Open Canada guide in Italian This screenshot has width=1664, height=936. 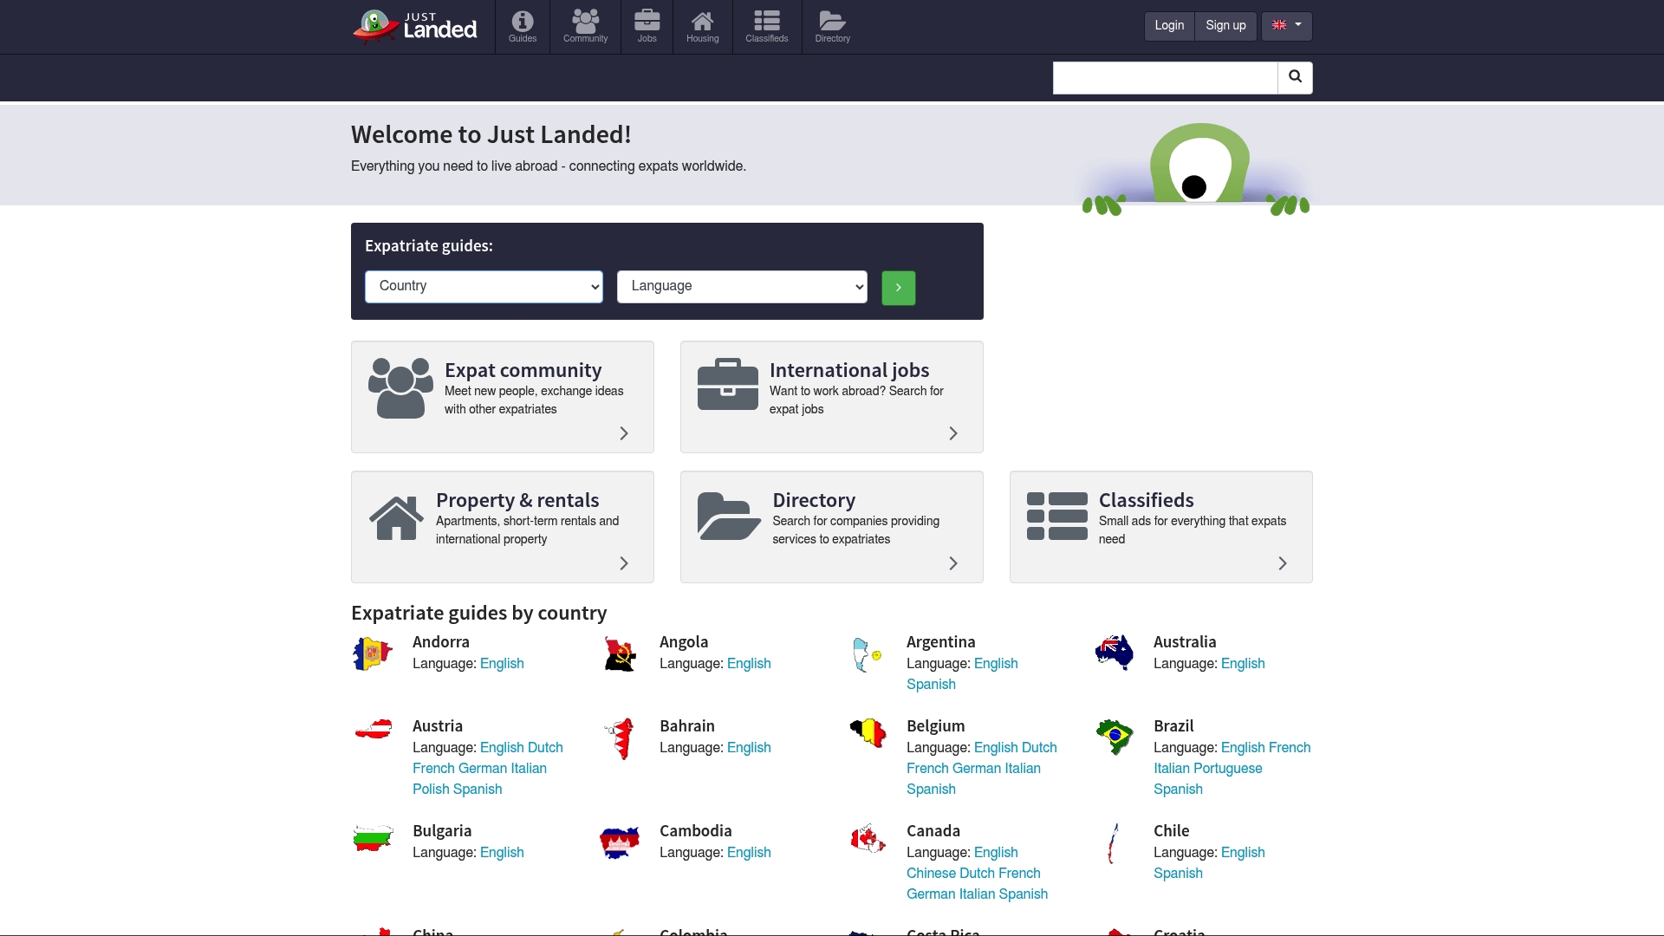977,894
